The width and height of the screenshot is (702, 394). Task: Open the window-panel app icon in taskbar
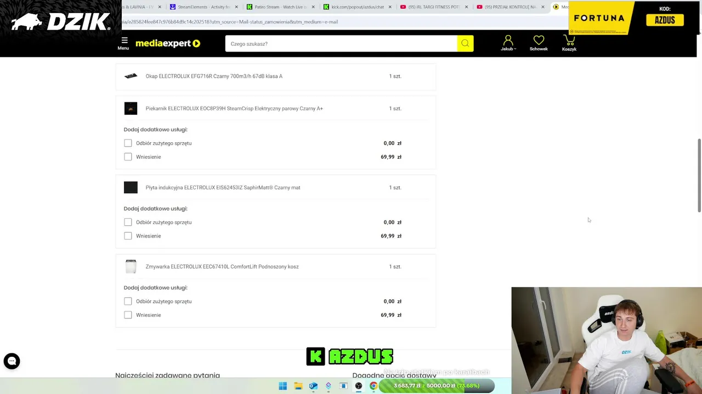343,386
